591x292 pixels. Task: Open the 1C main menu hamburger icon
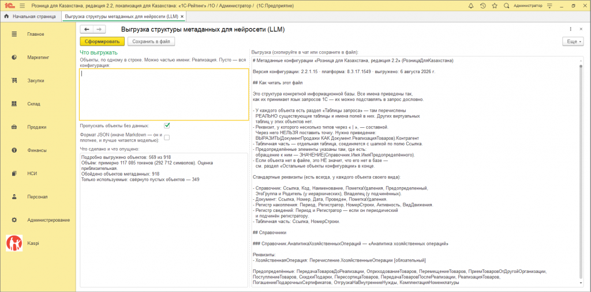[22, 6]
